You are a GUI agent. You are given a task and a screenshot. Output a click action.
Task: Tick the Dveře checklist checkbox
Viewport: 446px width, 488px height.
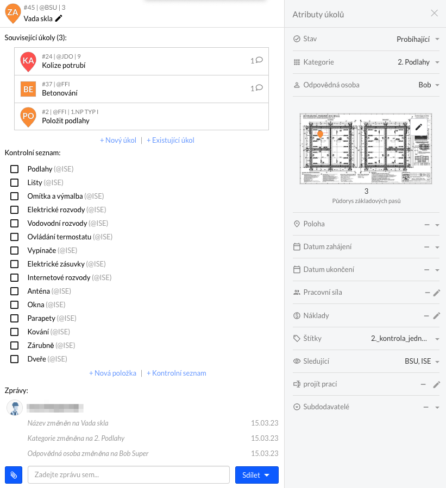(14, 359)
